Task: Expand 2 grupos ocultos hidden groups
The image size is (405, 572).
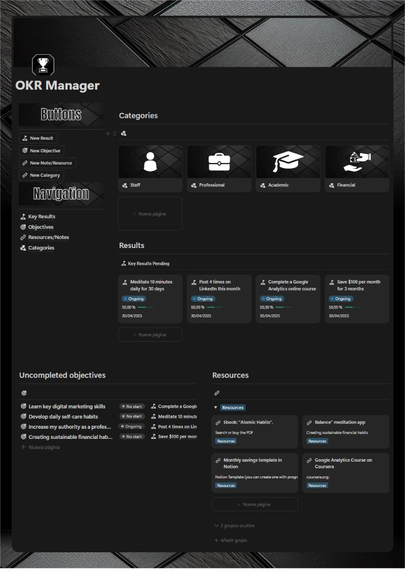Action: pyautogui.click(x=234, y=525)
